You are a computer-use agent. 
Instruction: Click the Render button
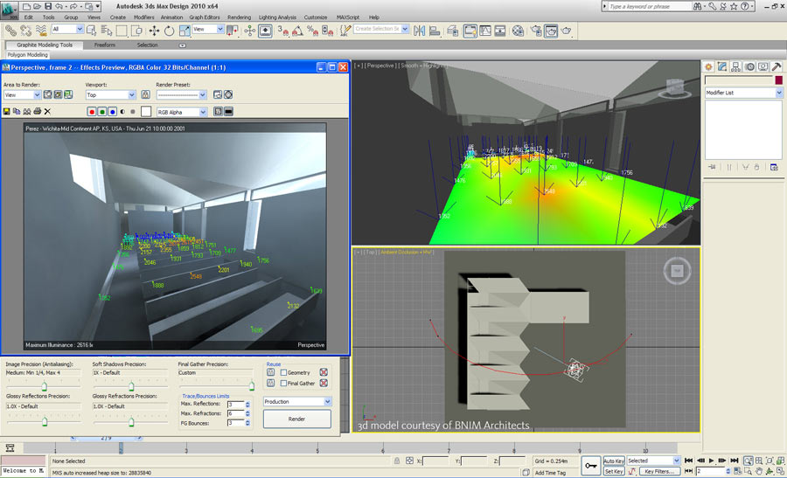pyautogui.click(x=297, y=419)
